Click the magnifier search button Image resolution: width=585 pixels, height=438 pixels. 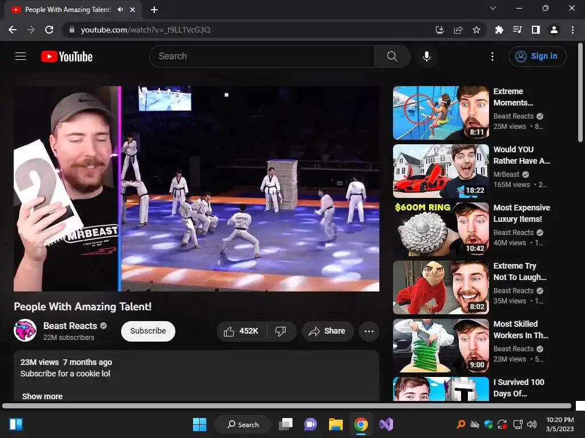coord(392,56)
